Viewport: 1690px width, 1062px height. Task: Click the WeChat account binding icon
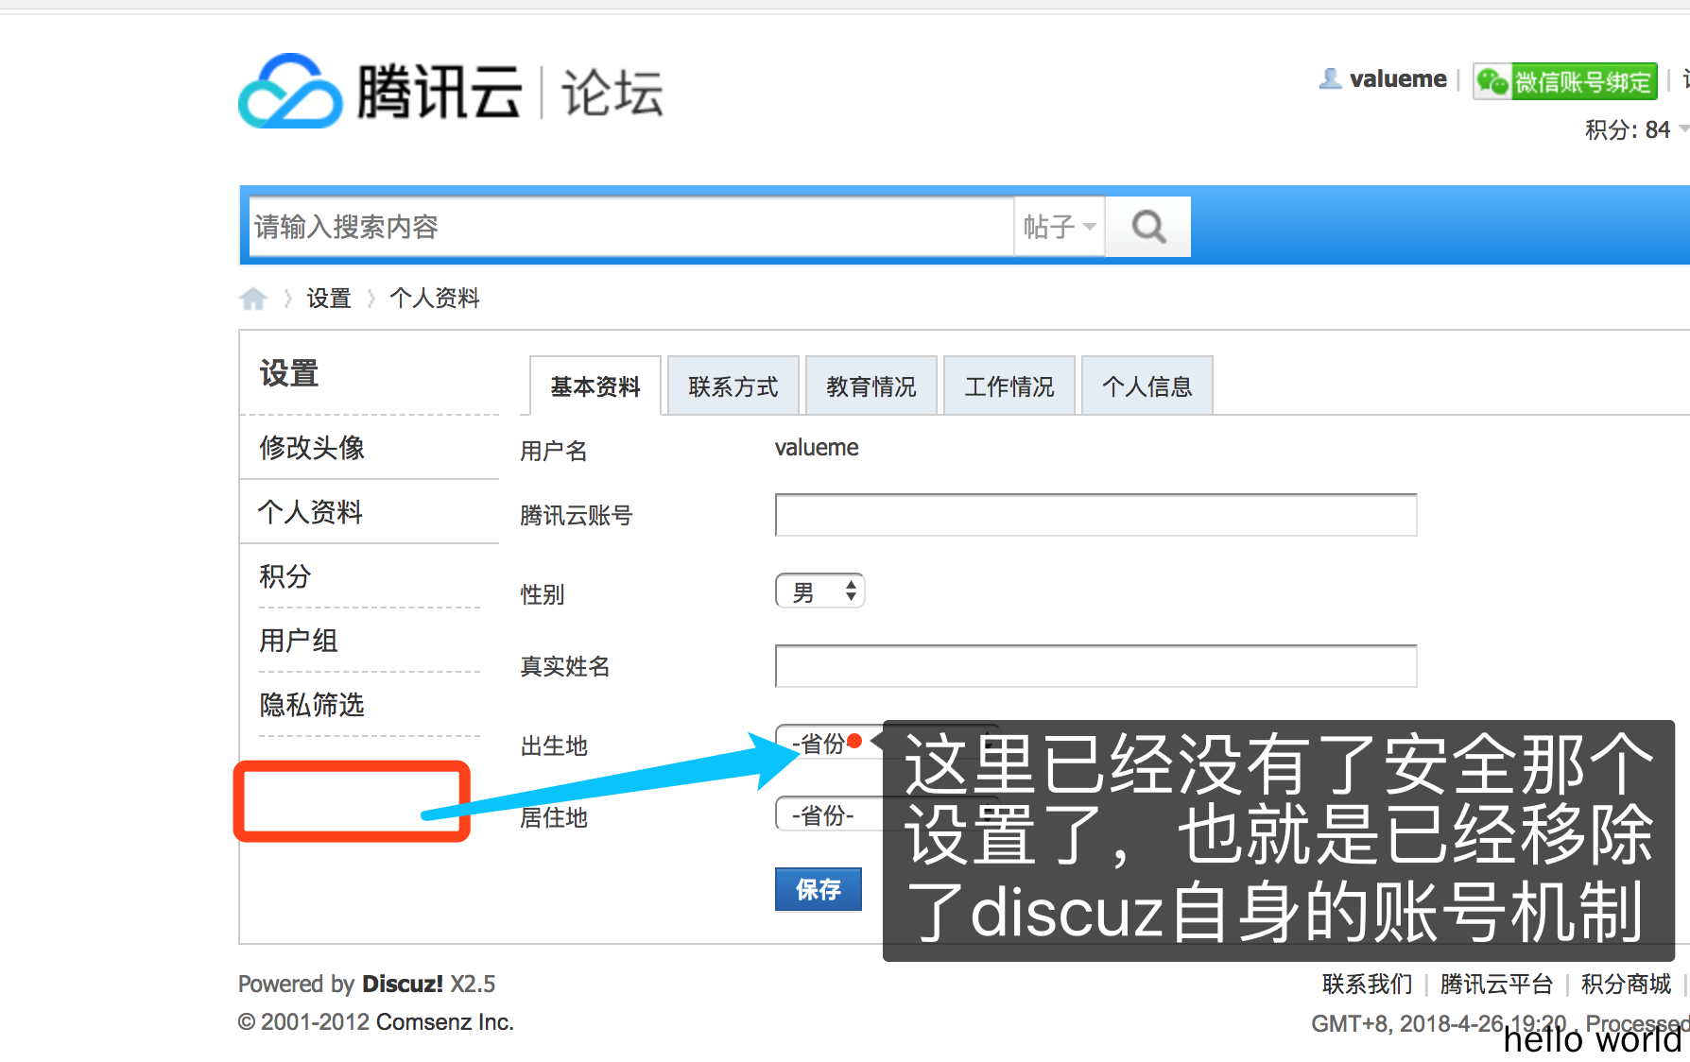coord(1493,81)
